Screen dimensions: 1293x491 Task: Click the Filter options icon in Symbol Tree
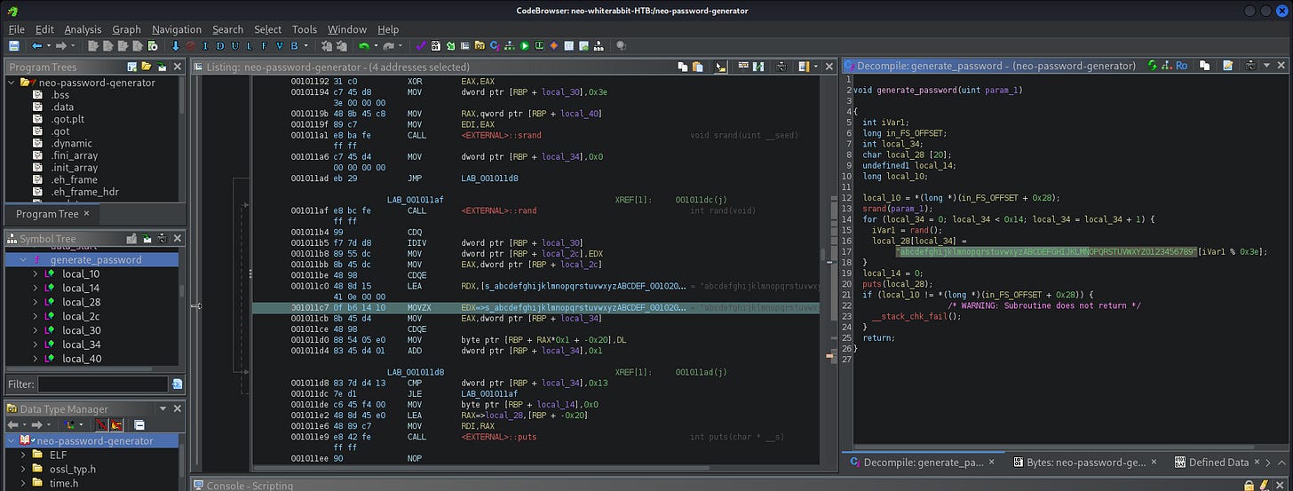(177, 384)
